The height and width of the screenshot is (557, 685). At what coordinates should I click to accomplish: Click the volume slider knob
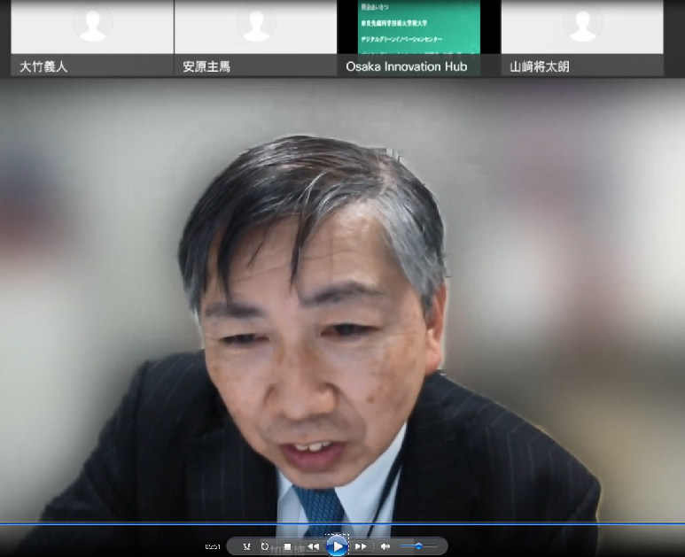click(x=418, y=546)
